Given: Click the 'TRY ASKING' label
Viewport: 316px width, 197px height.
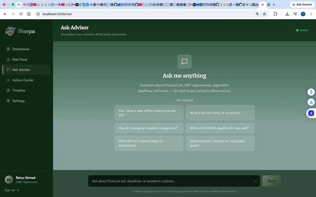Looking at the screenshot, I should [x=184, y=100].
